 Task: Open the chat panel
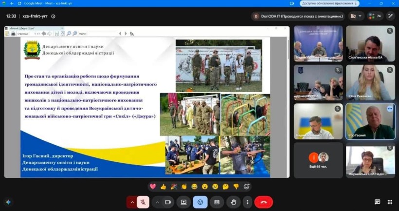[x=378, y=202]
